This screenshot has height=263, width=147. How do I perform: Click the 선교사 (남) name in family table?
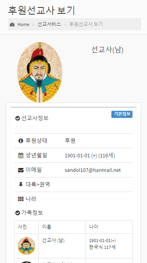pos(53,241)
